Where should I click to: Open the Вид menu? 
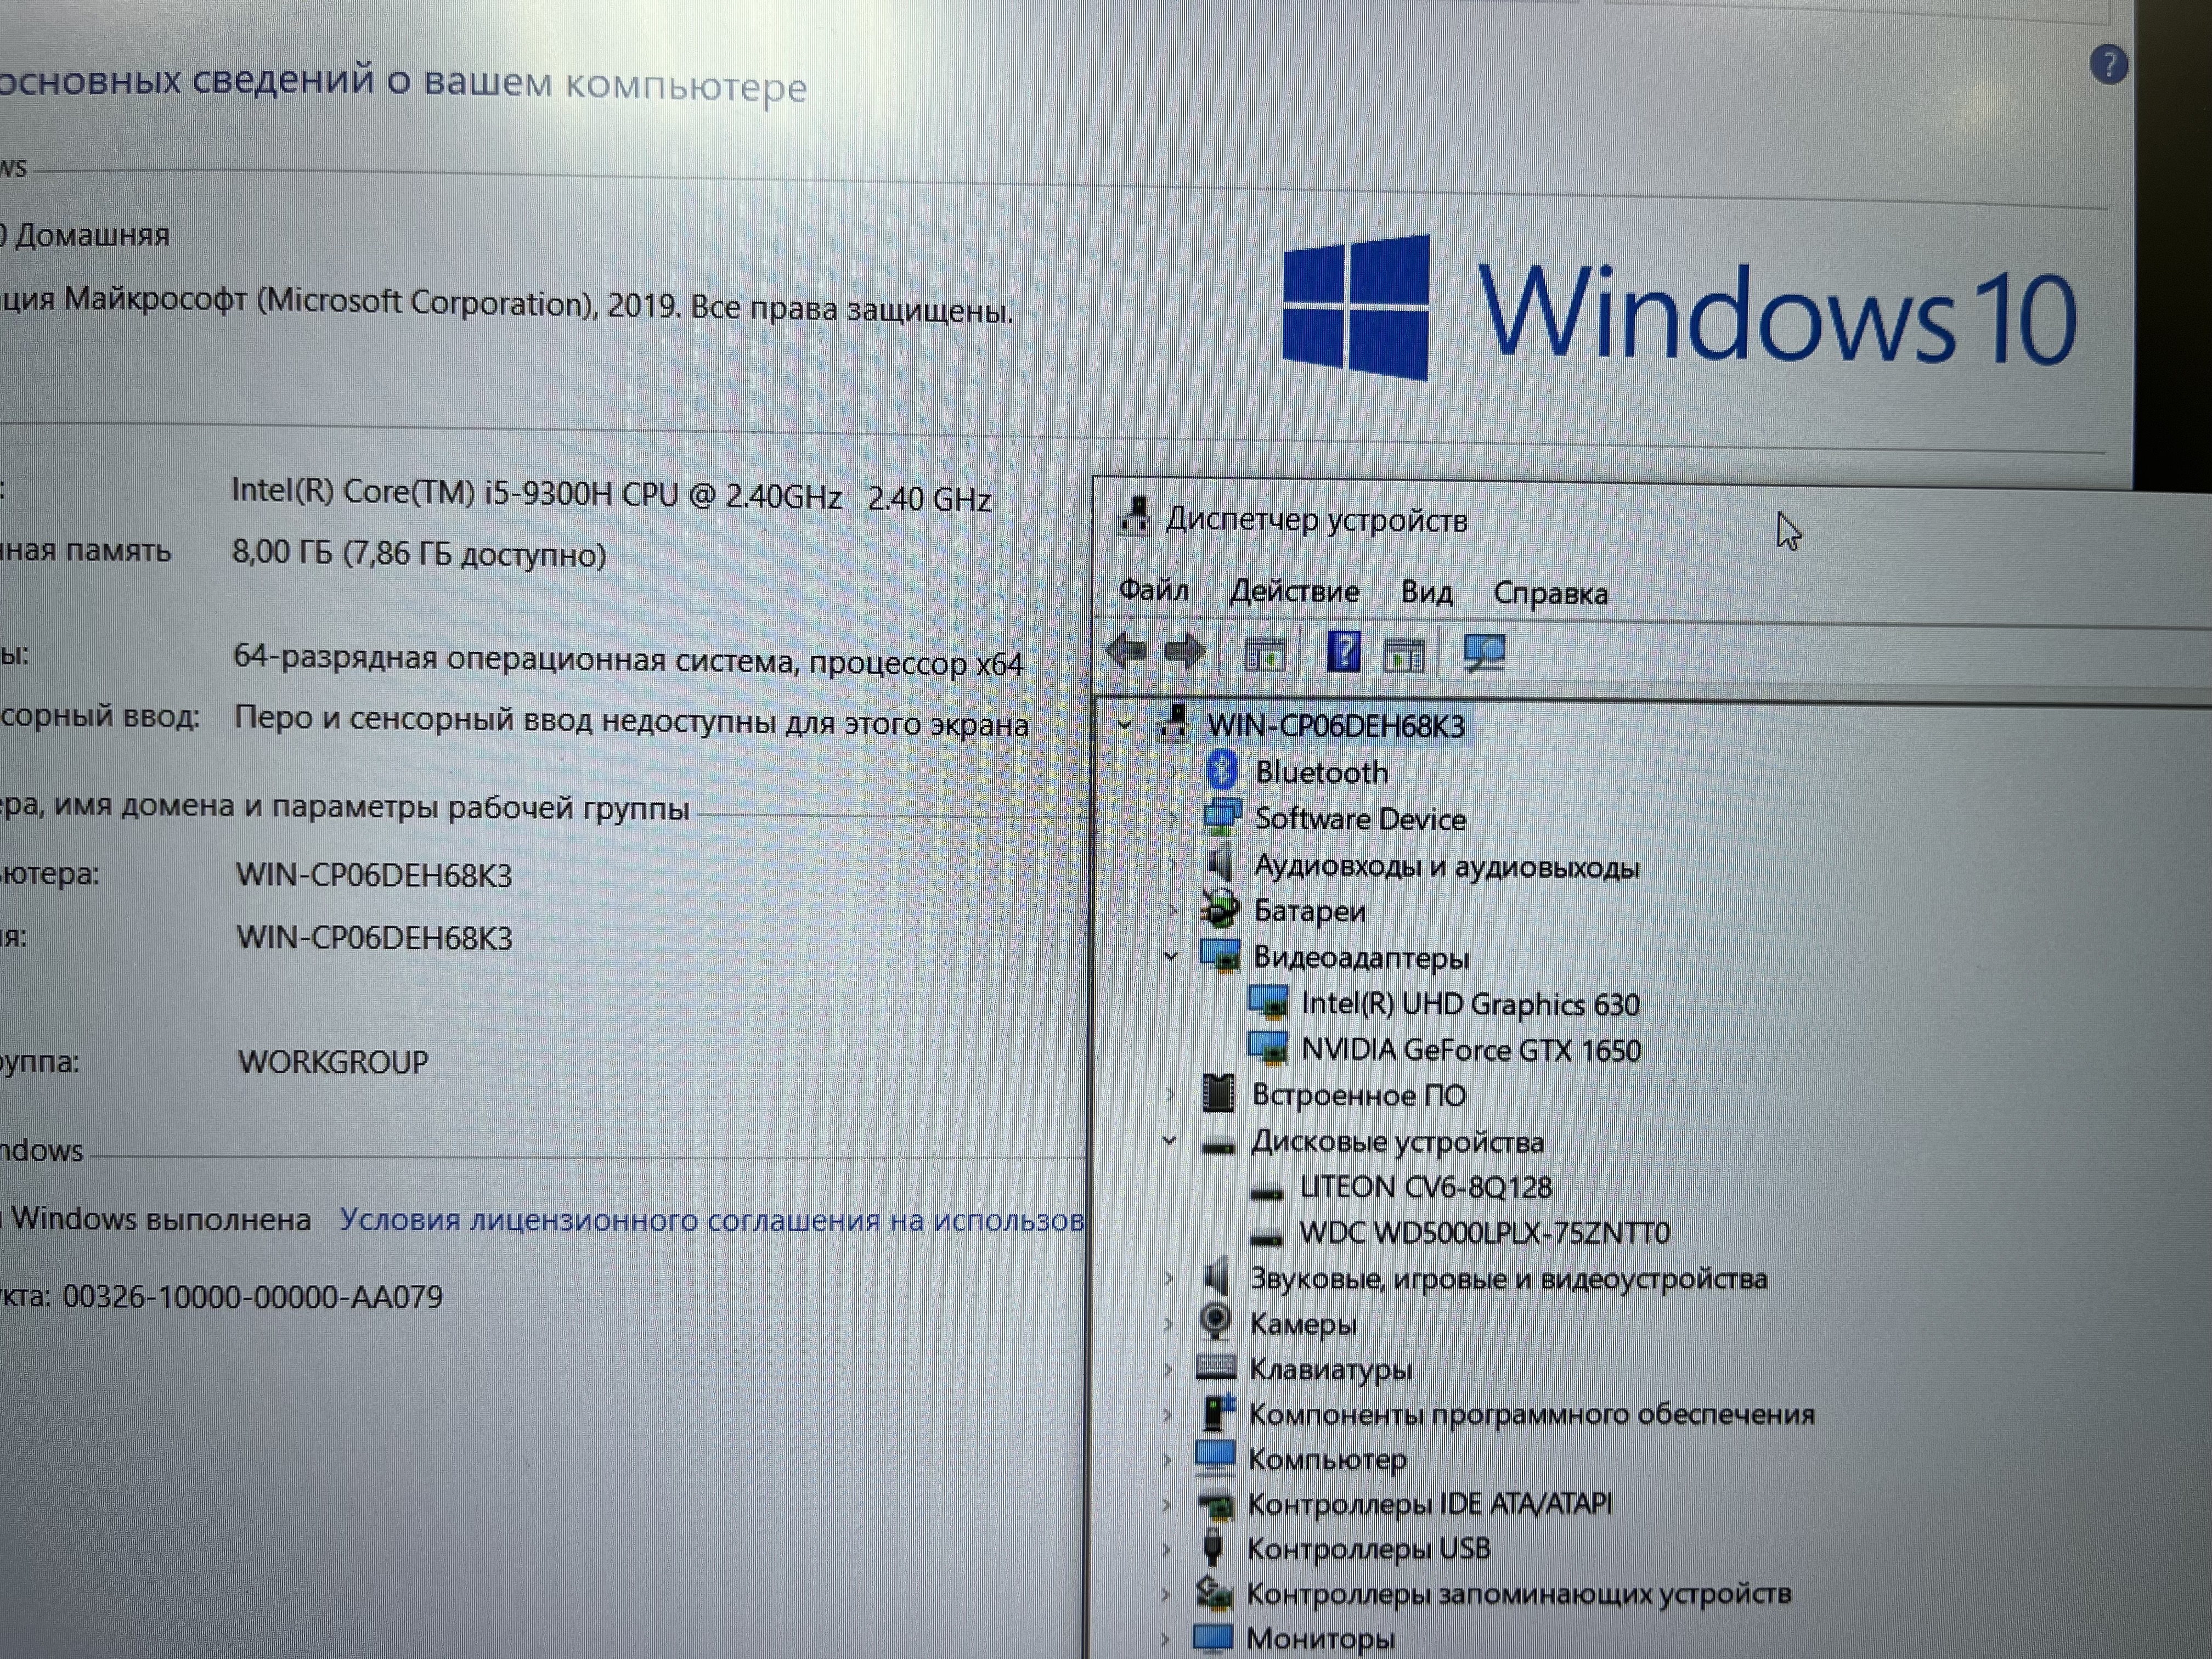(x=1426, y=592)
